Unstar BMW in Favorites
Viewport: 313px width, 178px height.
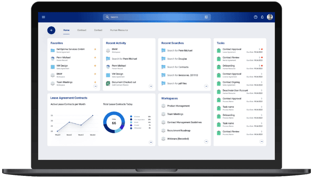[x=95, y=74]
